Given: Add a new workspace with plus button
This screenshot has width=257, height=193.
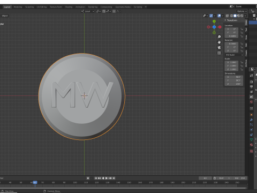Looking at the screenshot, I should point(146,7).
